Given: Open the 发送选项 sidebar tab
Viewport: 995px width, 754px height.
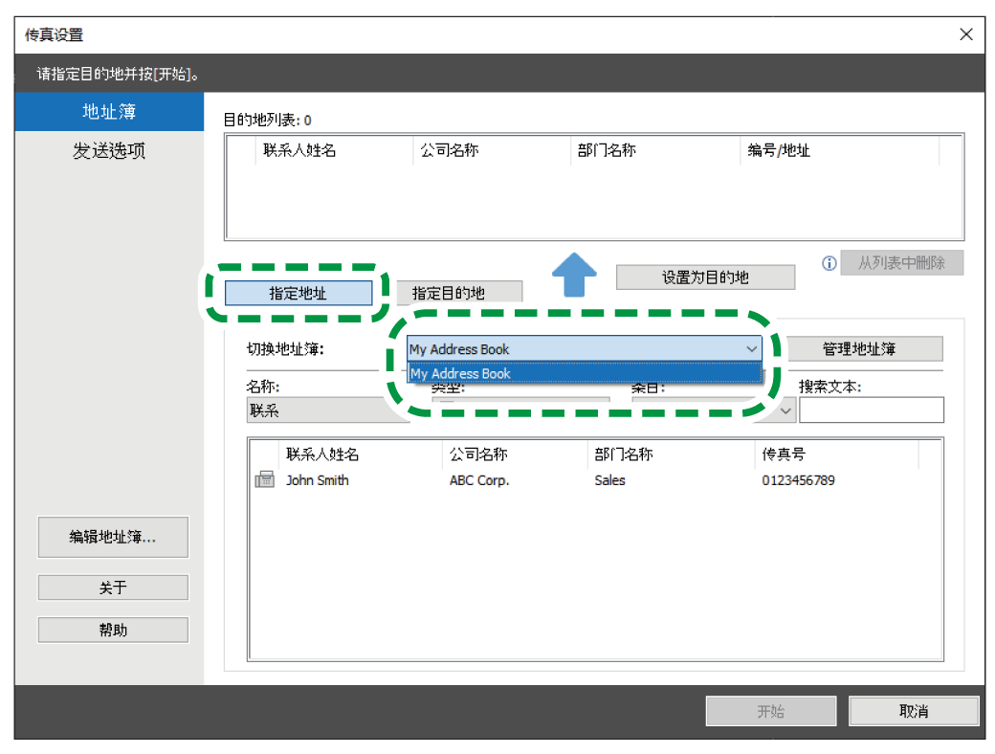Looking at the screenshot, I should (109, 151).
